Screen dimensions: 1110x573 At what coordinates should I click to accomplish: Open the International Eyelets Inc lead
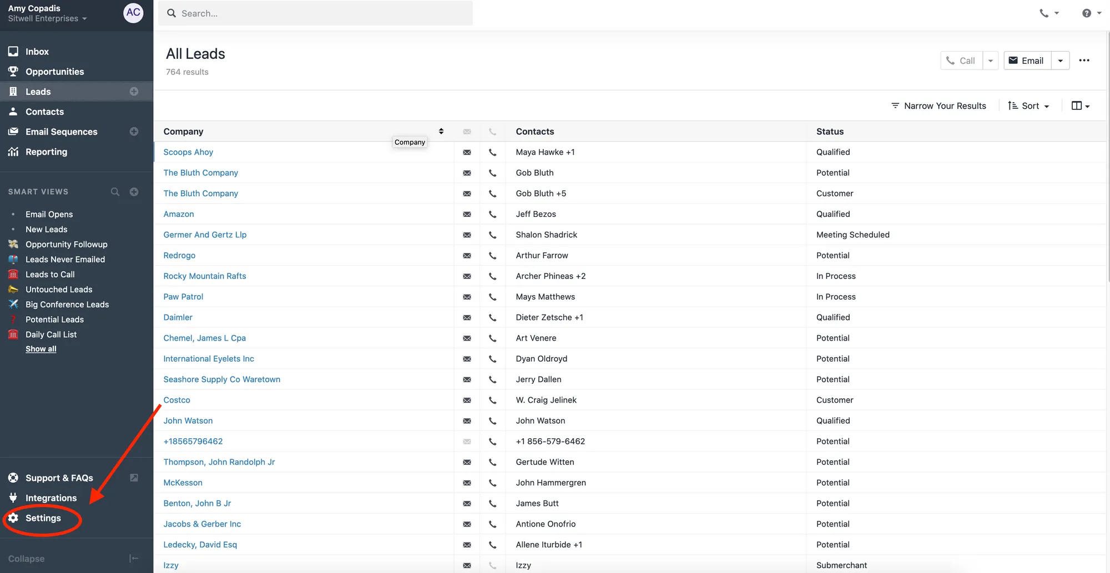pos(209,359)
